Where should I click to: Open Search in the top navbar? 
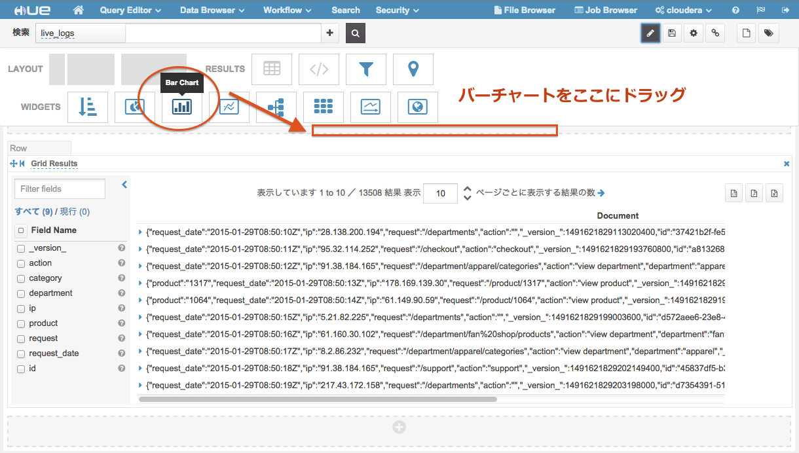pos(346,10)
